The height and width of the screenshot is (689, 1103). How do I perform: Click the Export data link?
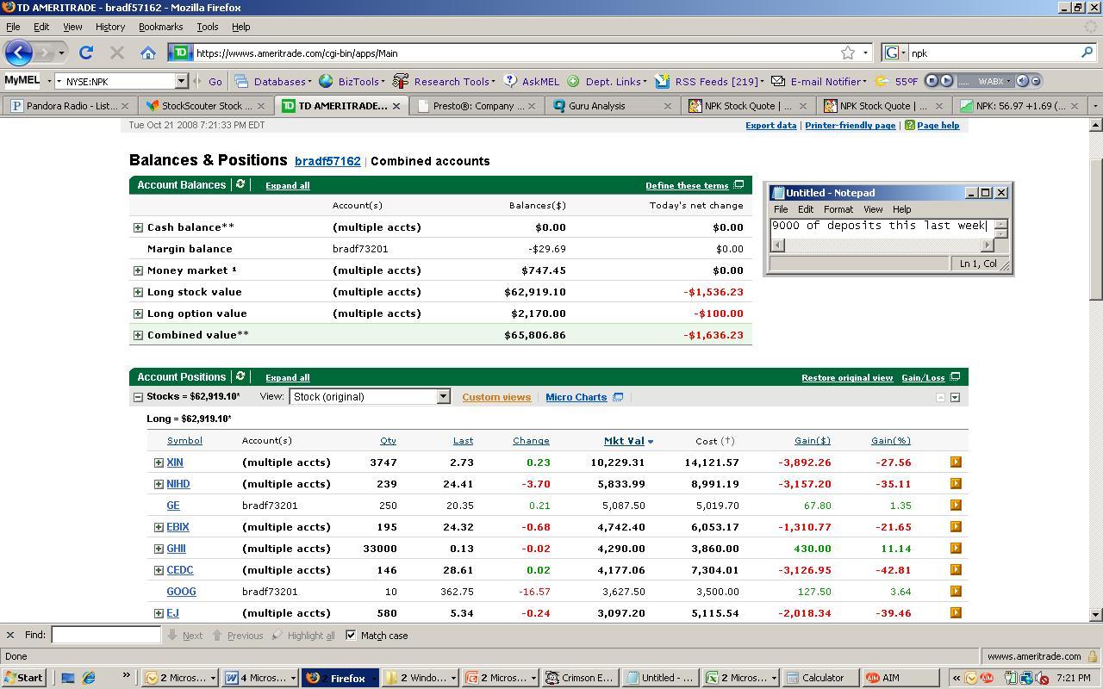770,126
